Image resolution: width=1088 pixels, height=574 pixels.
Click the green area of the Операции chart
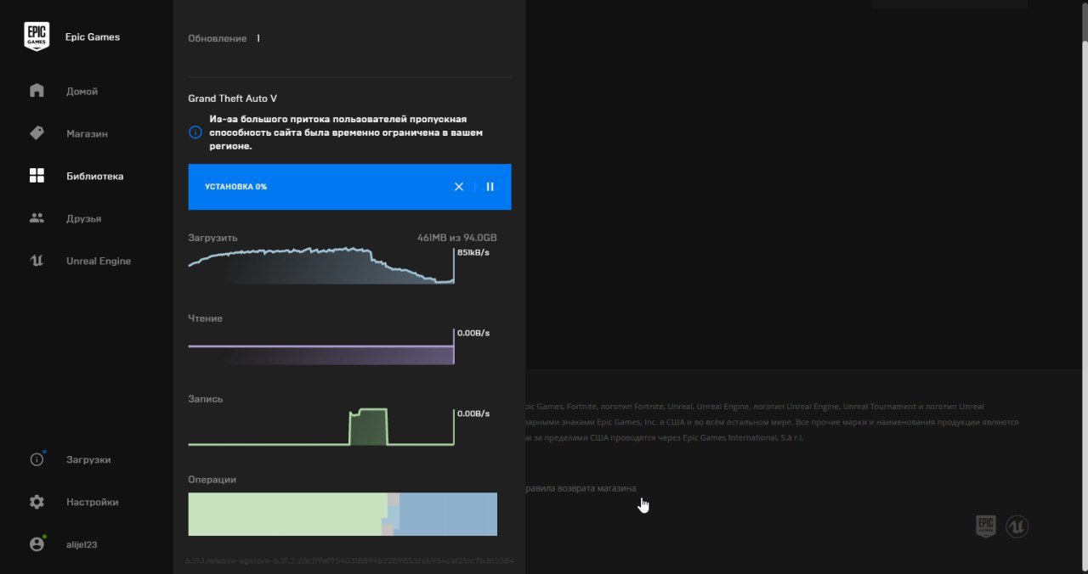pos(287,515)
